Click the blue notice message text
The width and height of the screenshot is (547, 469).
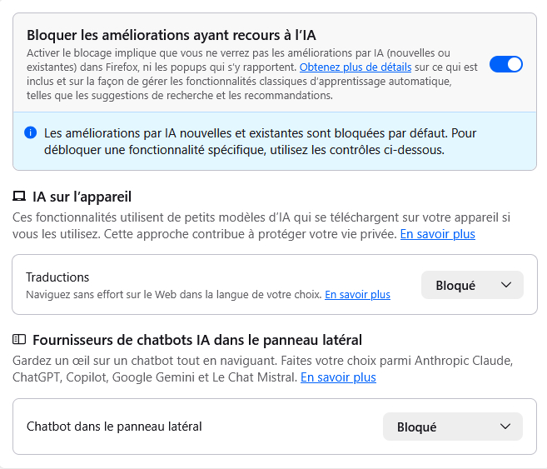click(x=260, y=142)
